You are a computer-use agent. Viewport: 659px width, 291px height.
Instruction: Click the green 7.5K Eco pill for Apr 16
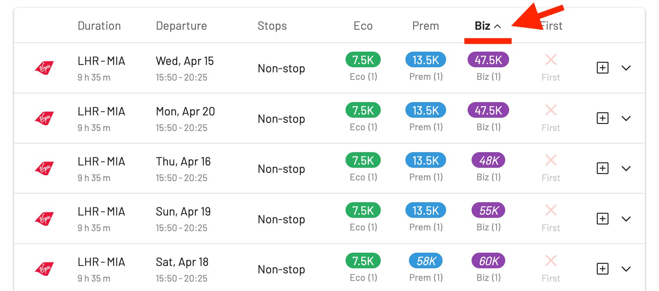[x=363, y=160]
